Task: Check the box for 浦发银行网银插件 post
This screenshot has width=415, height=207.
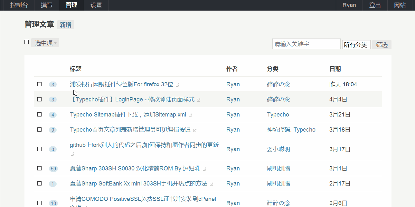Action: pyautogui.click(x=40, y=84)
